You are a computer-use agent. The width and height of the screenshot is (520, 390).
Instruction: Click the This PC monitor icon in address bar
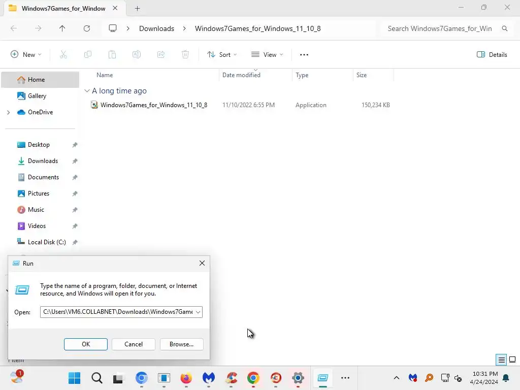[113, 28]
